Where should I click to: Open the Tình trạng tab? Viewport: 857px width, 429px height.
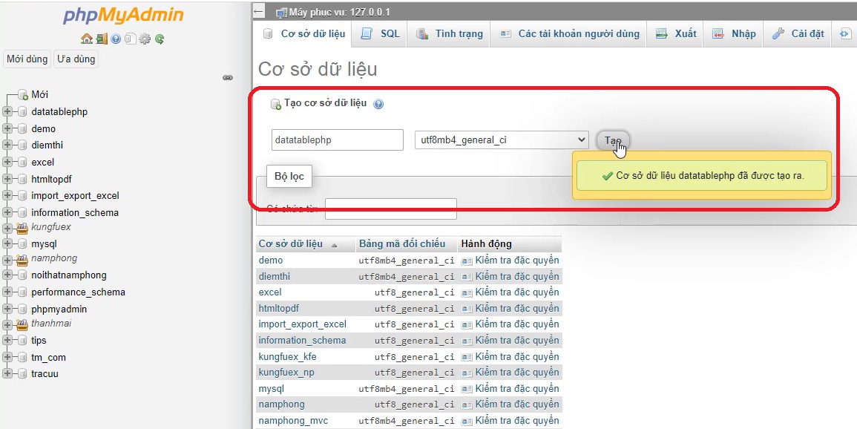tap(449, 33)
